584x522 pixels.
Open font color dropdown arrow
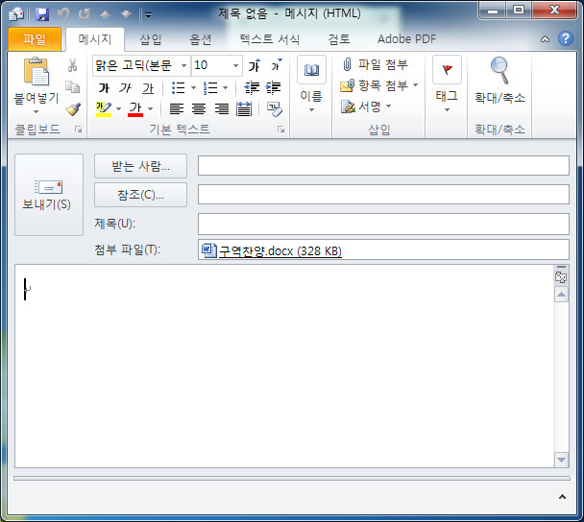151,109
